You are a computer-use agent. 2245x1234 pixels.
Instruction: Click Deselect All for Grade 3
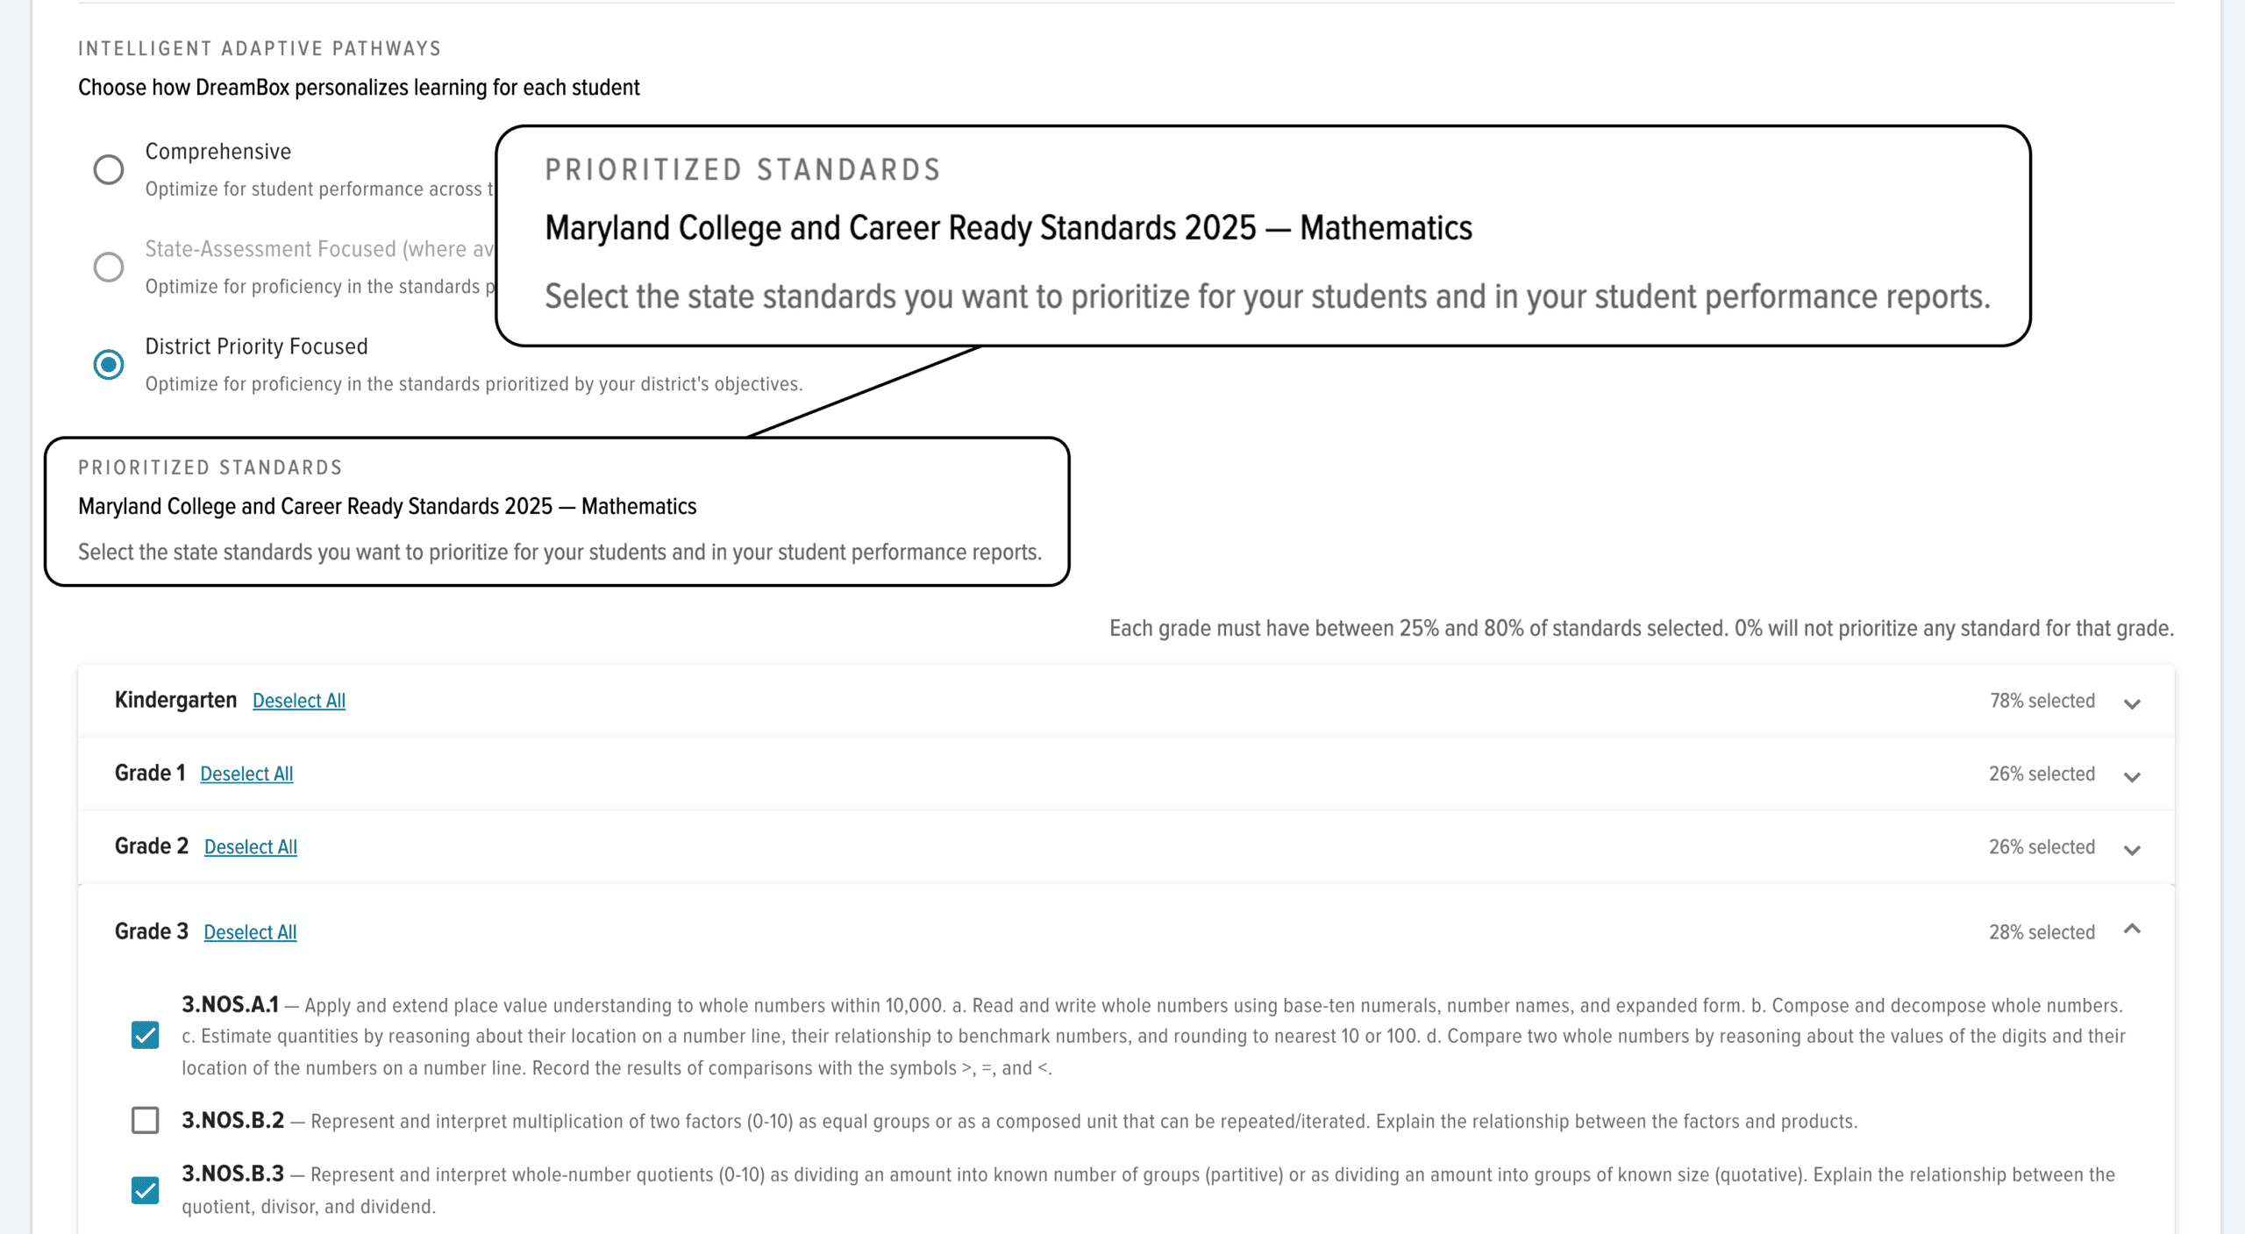(x=250, y=932)
